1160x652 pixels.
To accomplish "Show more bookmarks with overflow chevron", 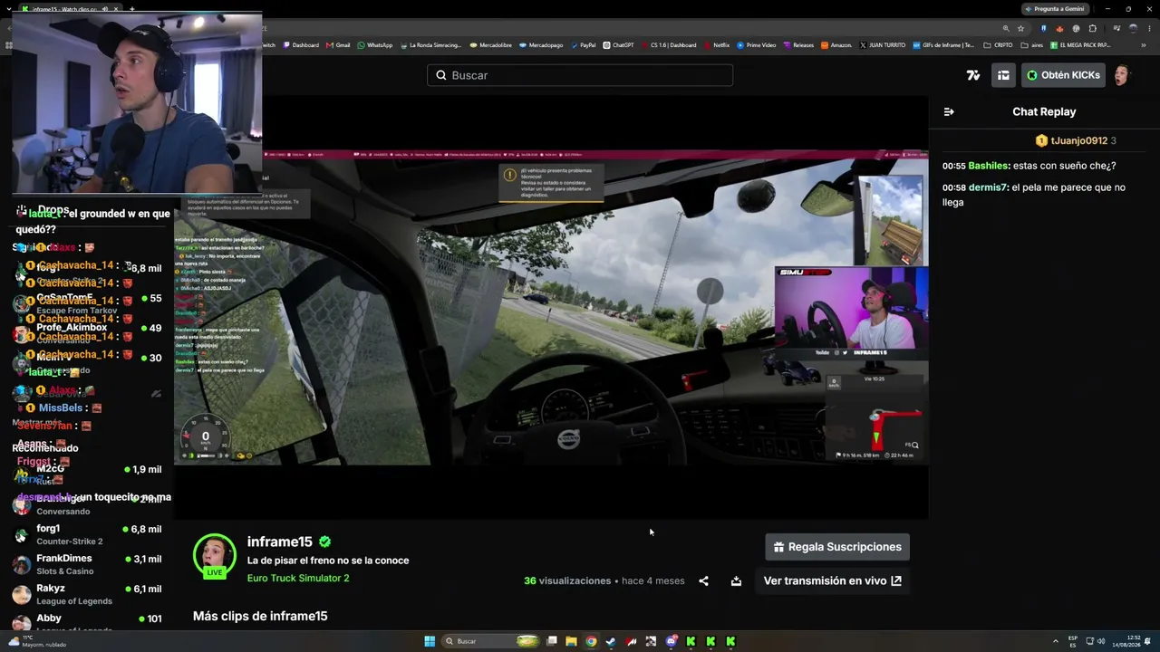I will 1144,45.
